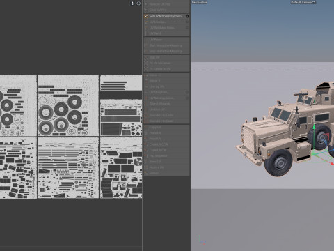This screenshot has height=251, width=334.
Task: Select Remove UV Pins
Action: pyautogui.click(x=167, y=4)
